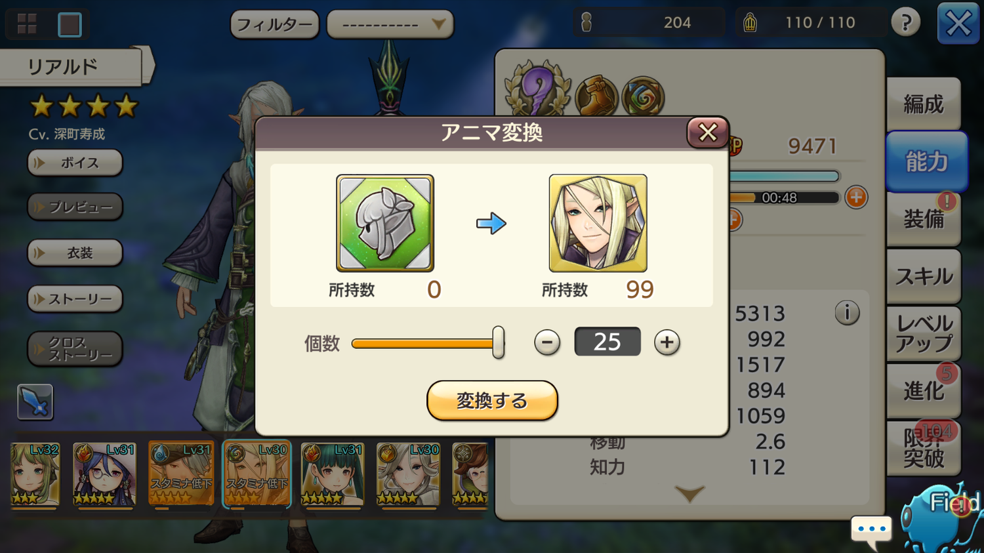
Task: Switch to the スキル tab
Action: point(924,276)
